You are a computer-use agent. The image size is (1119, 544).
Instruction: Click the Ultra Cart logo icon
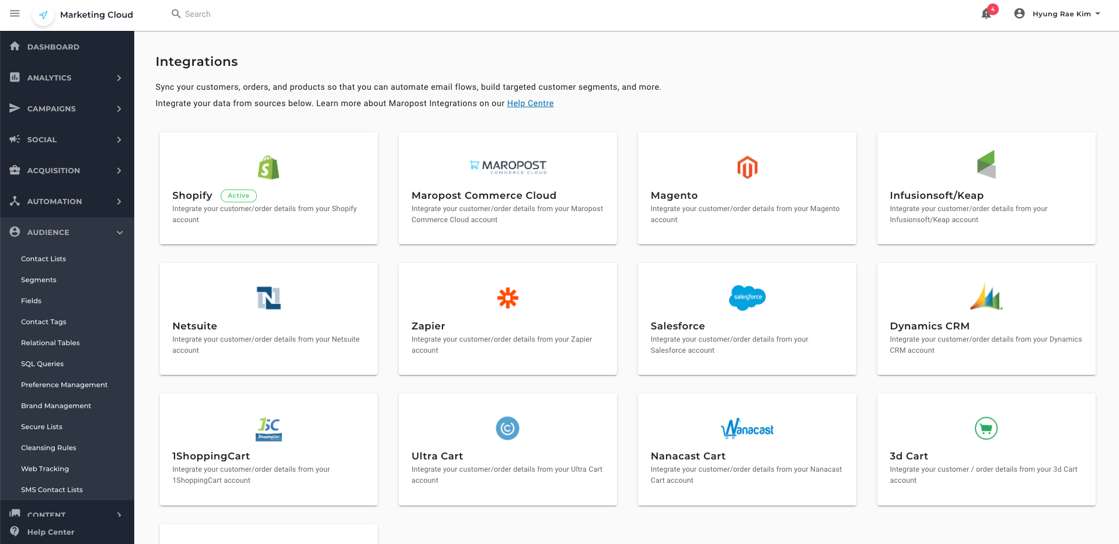pyautogui.click(x=507, y=429)
